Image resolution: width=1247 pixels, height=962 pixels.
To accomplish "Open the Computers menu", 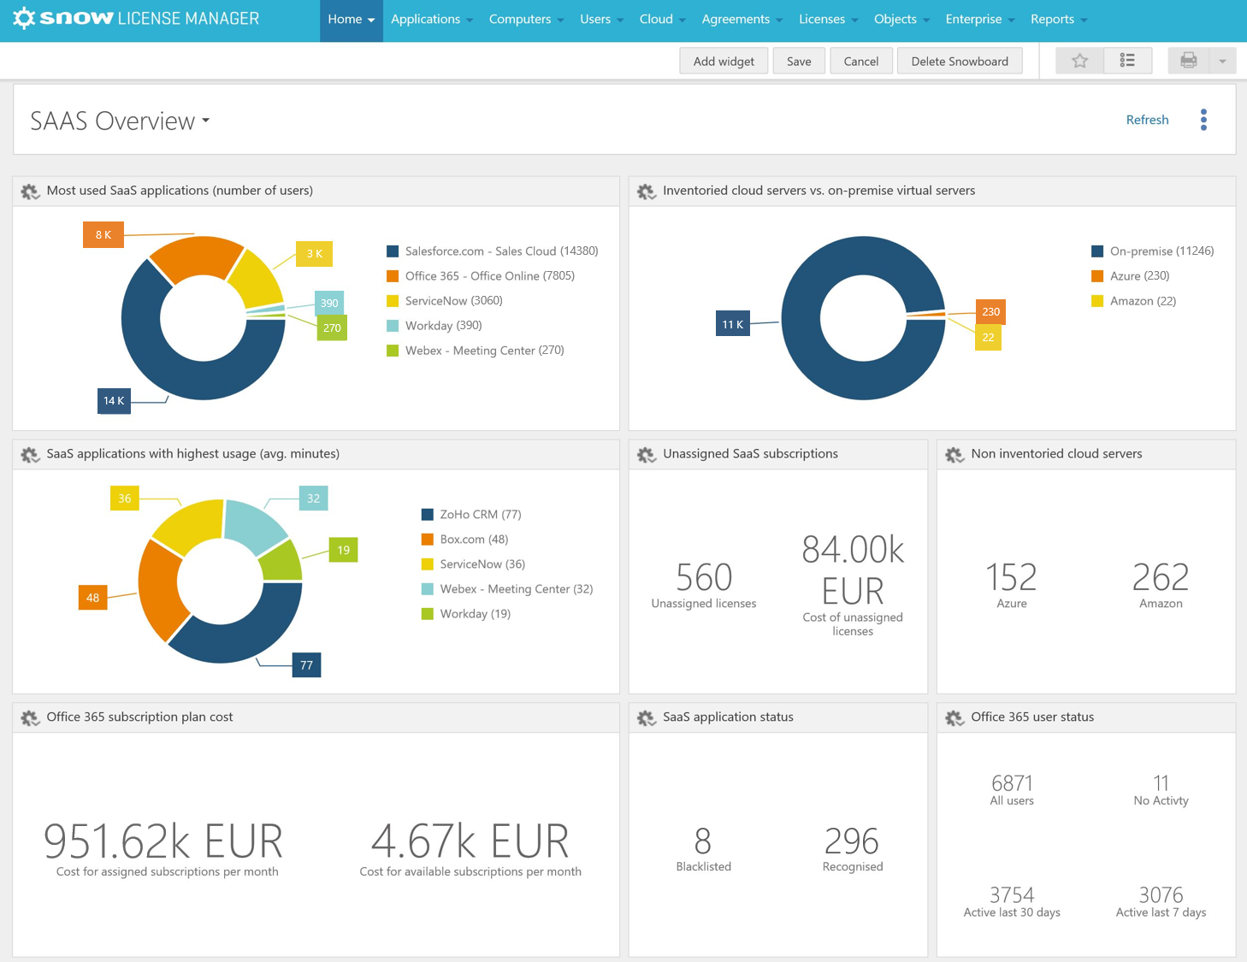I will [526, 20].
